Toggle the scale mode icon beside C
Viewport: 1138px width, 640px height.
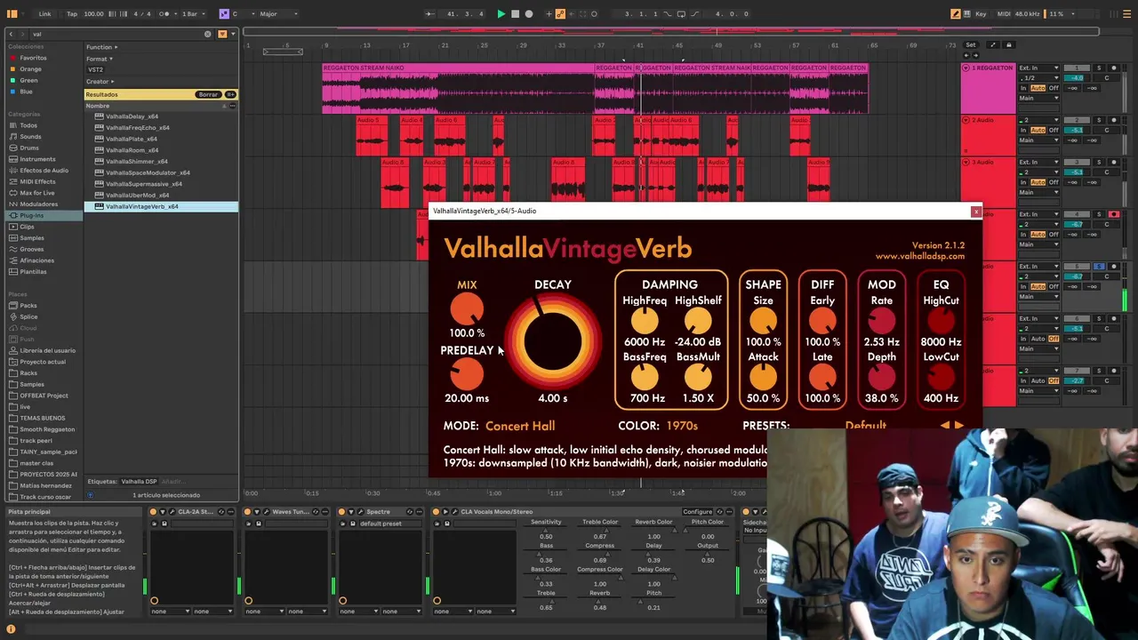(224, 13)
